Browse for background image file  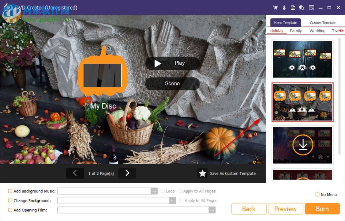(173, 201)
